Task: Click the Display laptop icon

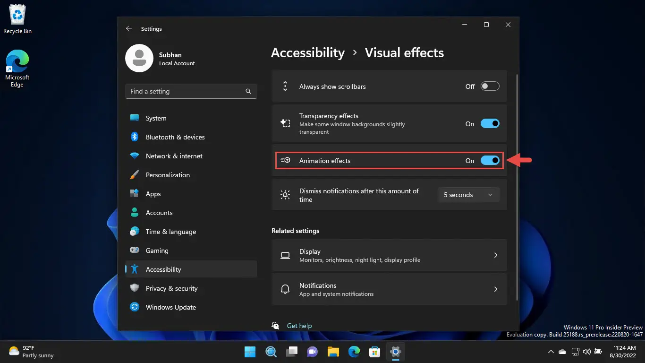Action: (x=285, y=255)
